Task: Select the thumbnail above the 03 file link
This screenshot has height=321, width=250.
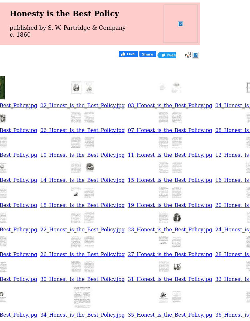Action: [x=170, y=87]
